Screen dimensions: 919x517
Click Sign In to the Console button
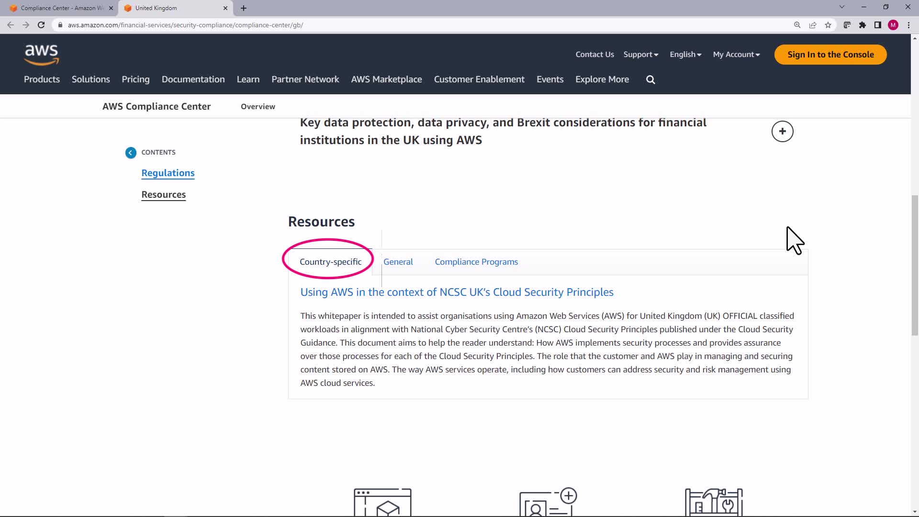[x=830, y=55]
